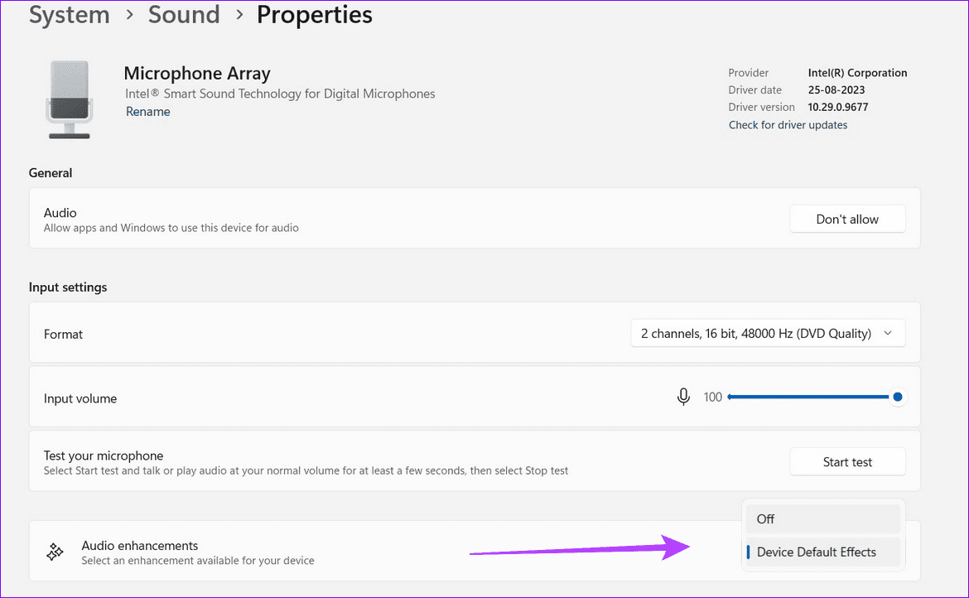Turn Off audio enhancements
Screen dimensions: 969x598
[822, 518]
